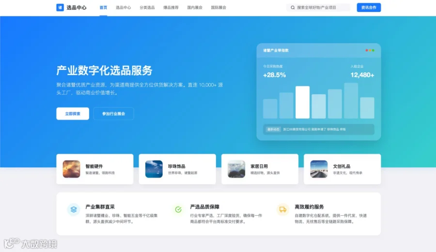Image resolution: width=436 pixels, height=252 pixels.
Task: Click the 产业数字化选品服务 headline
Action: (104, 71)
